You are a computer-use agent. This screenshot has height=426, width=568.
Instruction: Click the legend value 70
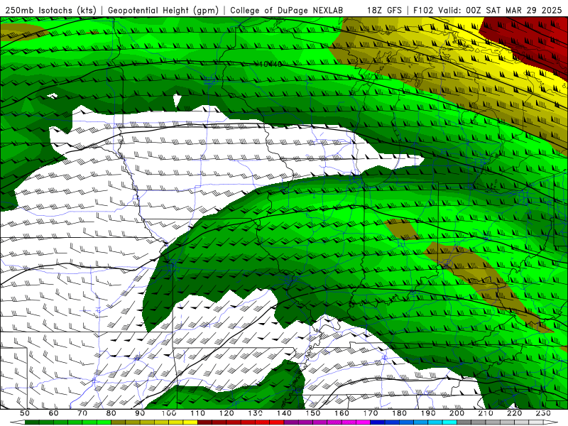click(82, 413)
